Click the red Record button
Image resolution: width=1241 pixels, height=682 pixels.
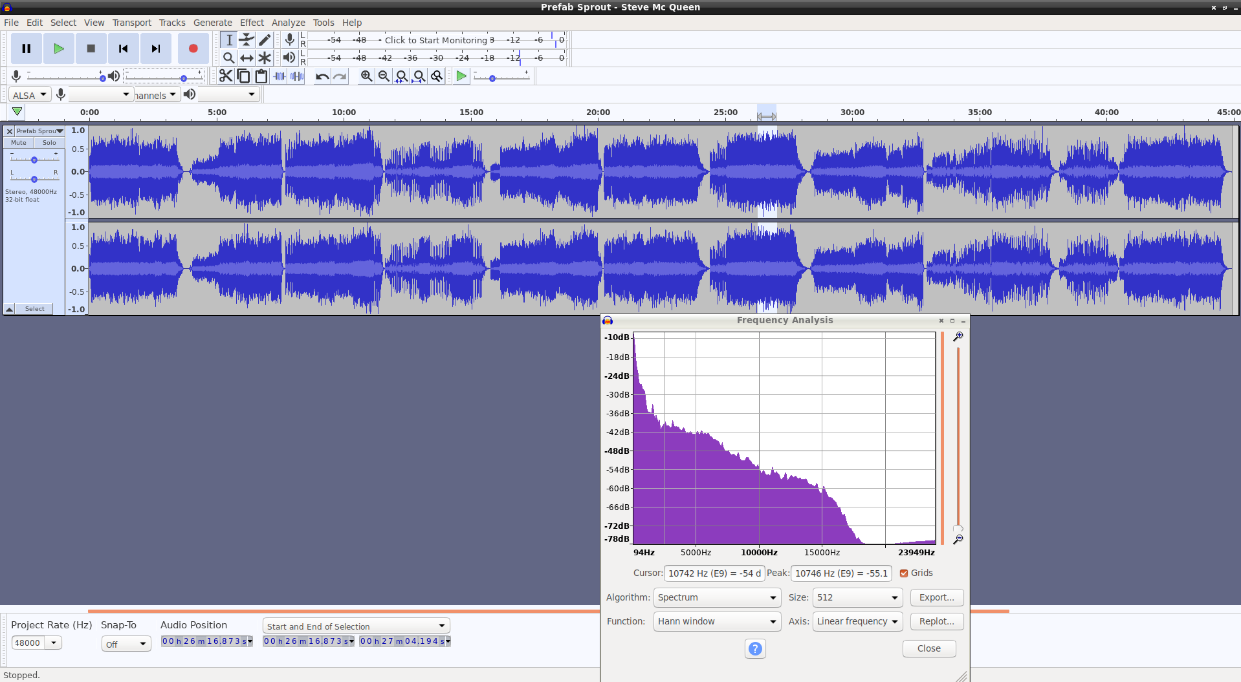pos(193,48)
